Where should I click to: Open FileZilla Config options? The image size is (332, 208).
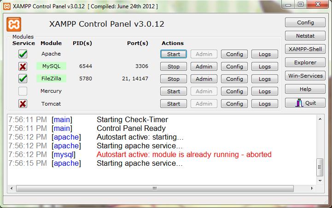[x=234, y=79]
